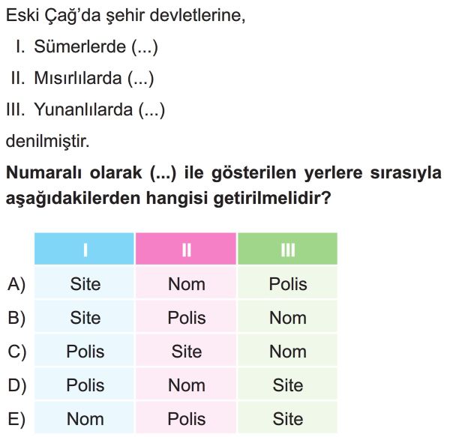Choose answer option E) label
Screen dimensions: 450x437
click(x=16, y=419)
